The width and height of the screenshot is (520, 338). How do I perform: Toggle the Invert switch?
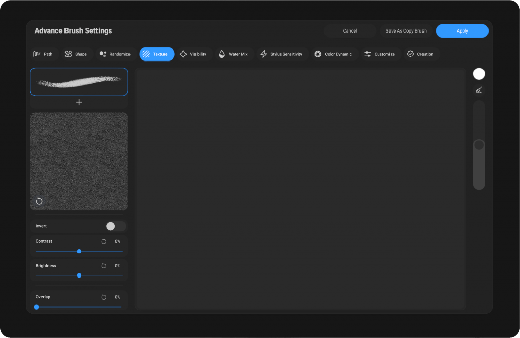(x=115, y=226)
